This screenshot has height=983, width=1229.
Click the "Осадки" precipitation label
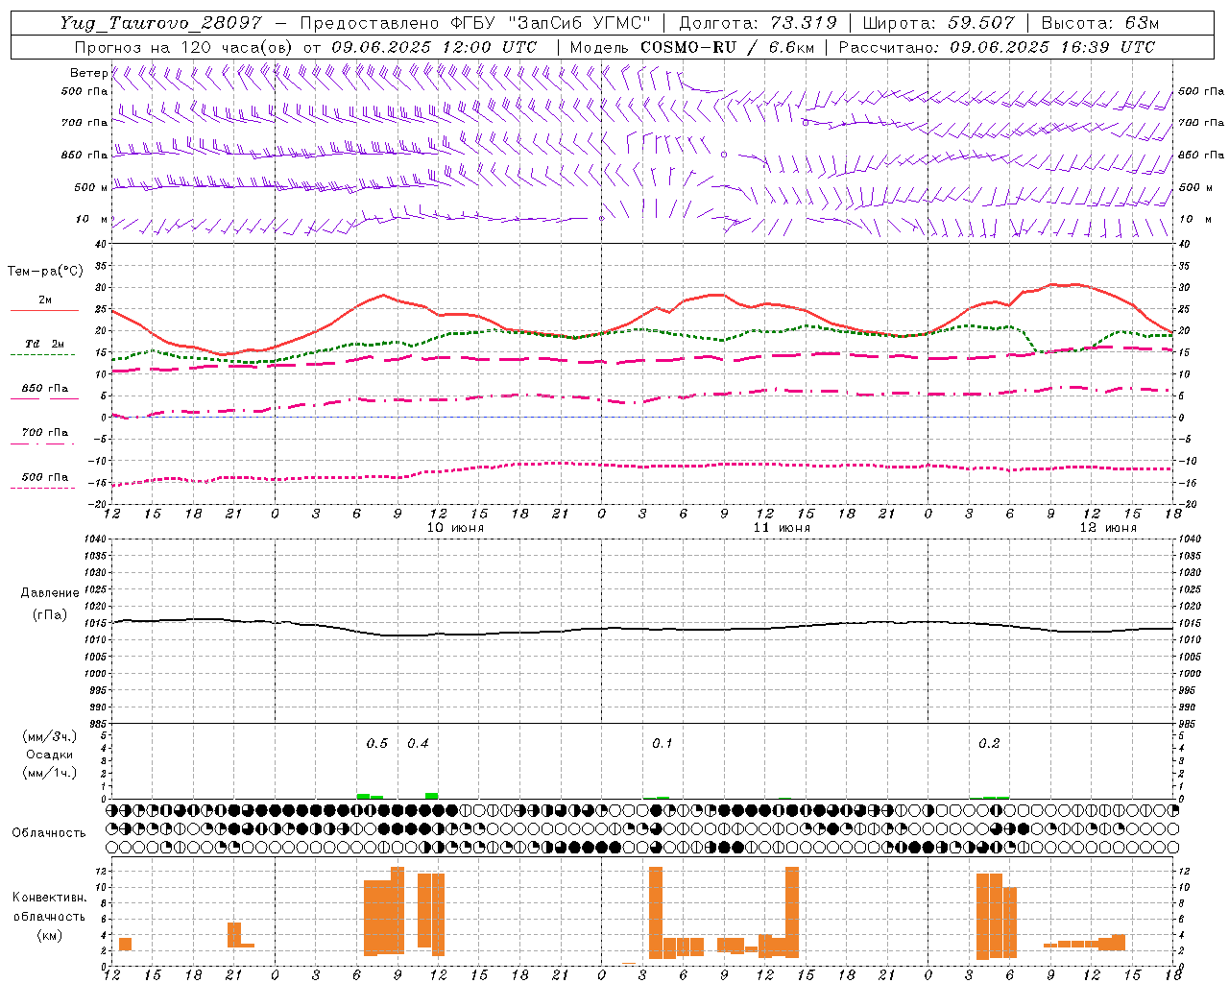point(50,755)
